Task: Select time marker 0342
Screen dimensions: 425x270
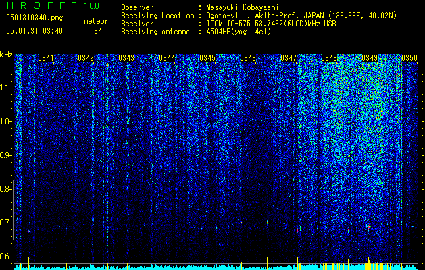Action: click(86, 58)
